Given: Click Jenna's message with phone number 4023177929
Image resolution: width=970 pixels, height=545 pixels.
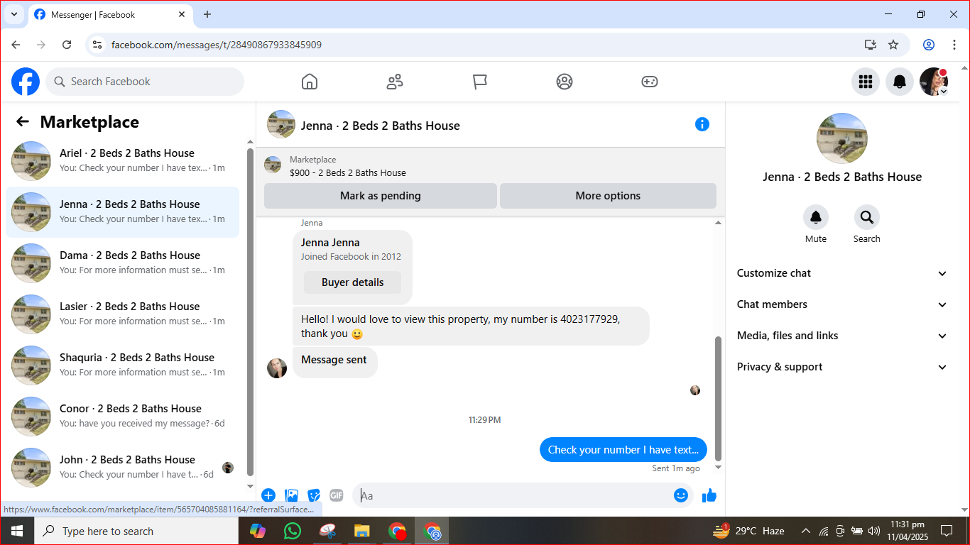Looking at the screenshot, I should click(471, 326).
